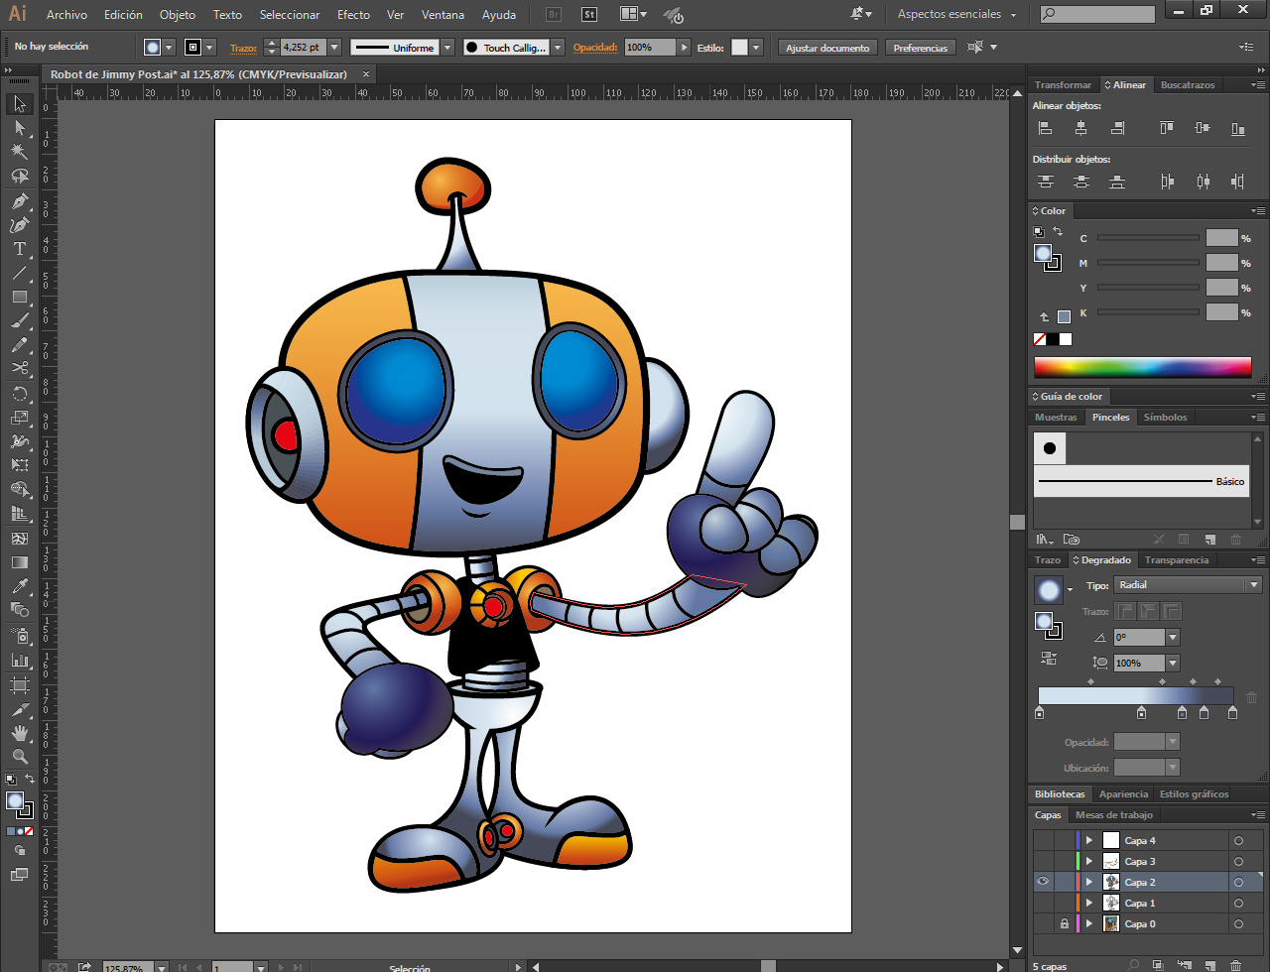Select the Free Transform tool

coord(19,465)
